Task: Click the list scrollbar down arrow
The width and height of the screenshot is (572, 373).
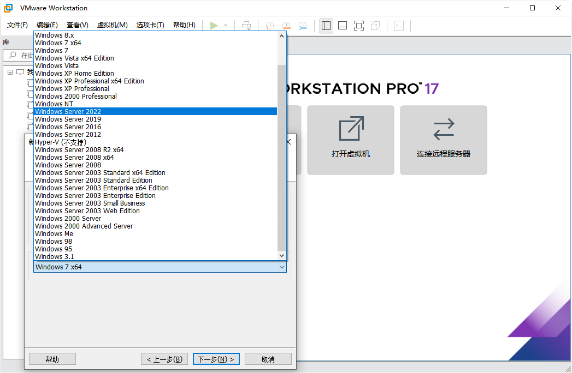Action: tap(282, 255)
